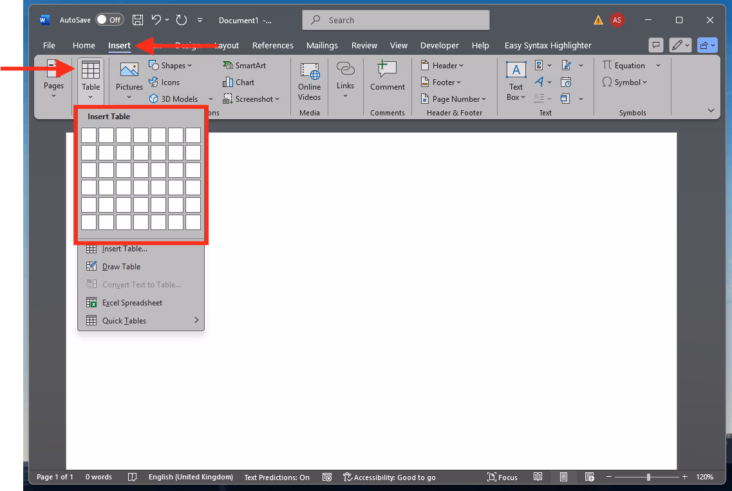Image resolution: width=732 pixels, height=491 pixels.
Task: Open the References tab
Action: (273, 45)
